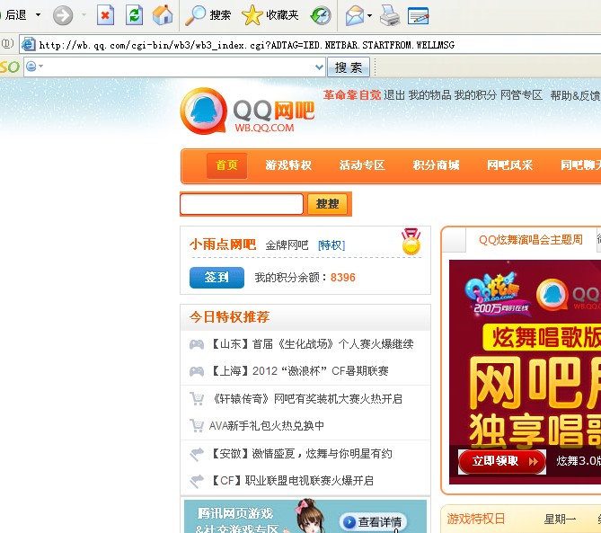
Task: Click the Forward arrow button
Action: (63, 15)
